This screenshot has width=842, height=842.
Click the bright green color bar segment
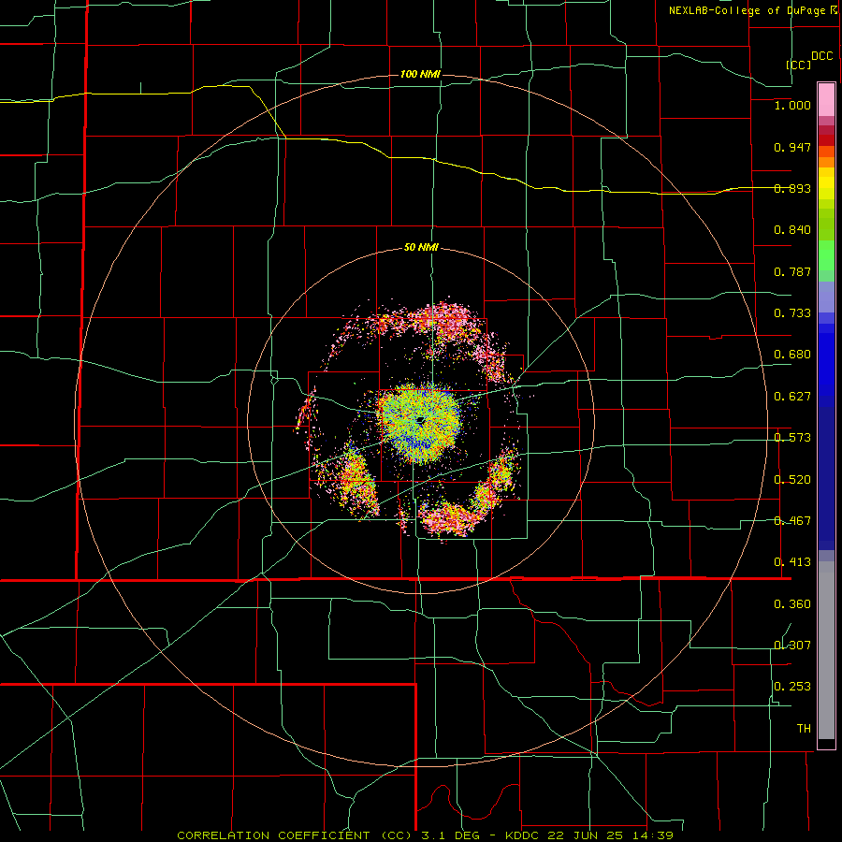click(x=826, y=255)
